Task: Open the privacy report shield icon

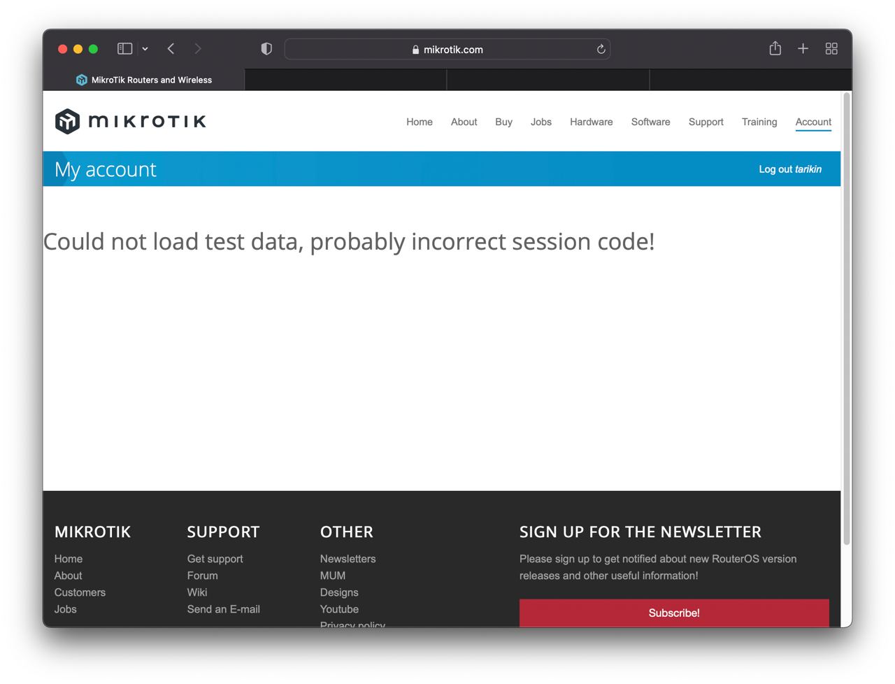Action: pyautogui.click(x=266, y=48)
